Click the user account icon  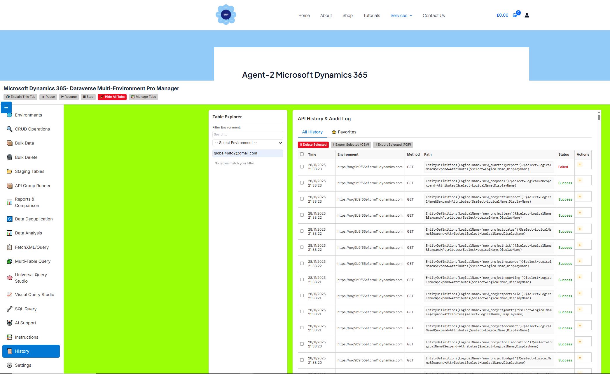[527, 15]
